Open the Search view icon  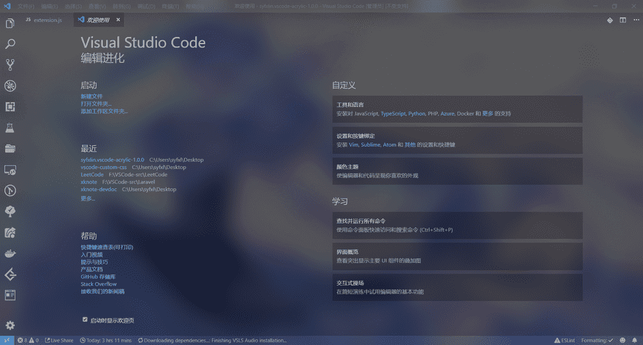(10, 44)
